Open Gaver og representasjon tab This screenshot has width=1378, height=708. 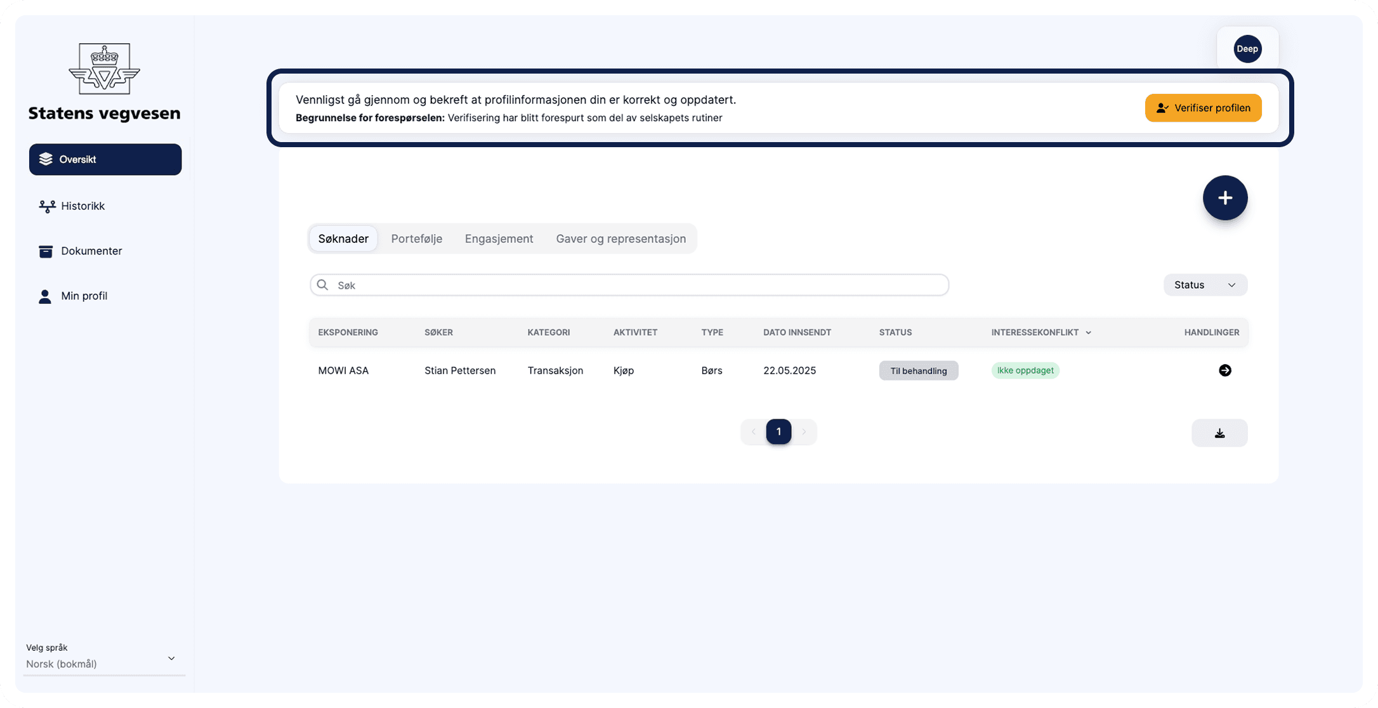click(x=620, y=239)
